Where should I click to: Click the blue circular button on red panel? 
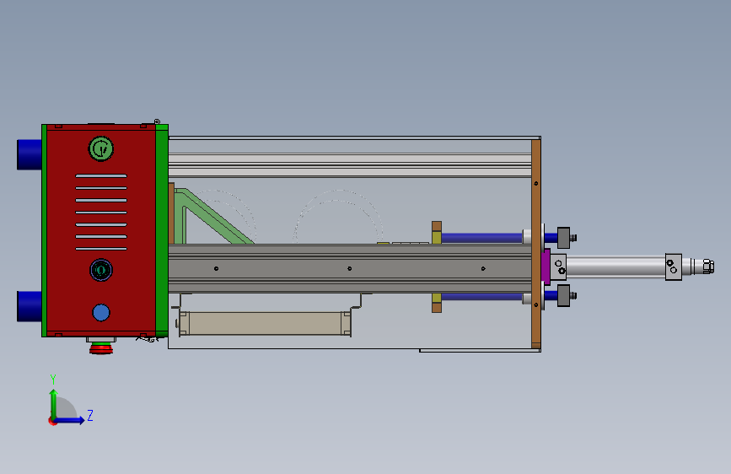click(101, 313)
